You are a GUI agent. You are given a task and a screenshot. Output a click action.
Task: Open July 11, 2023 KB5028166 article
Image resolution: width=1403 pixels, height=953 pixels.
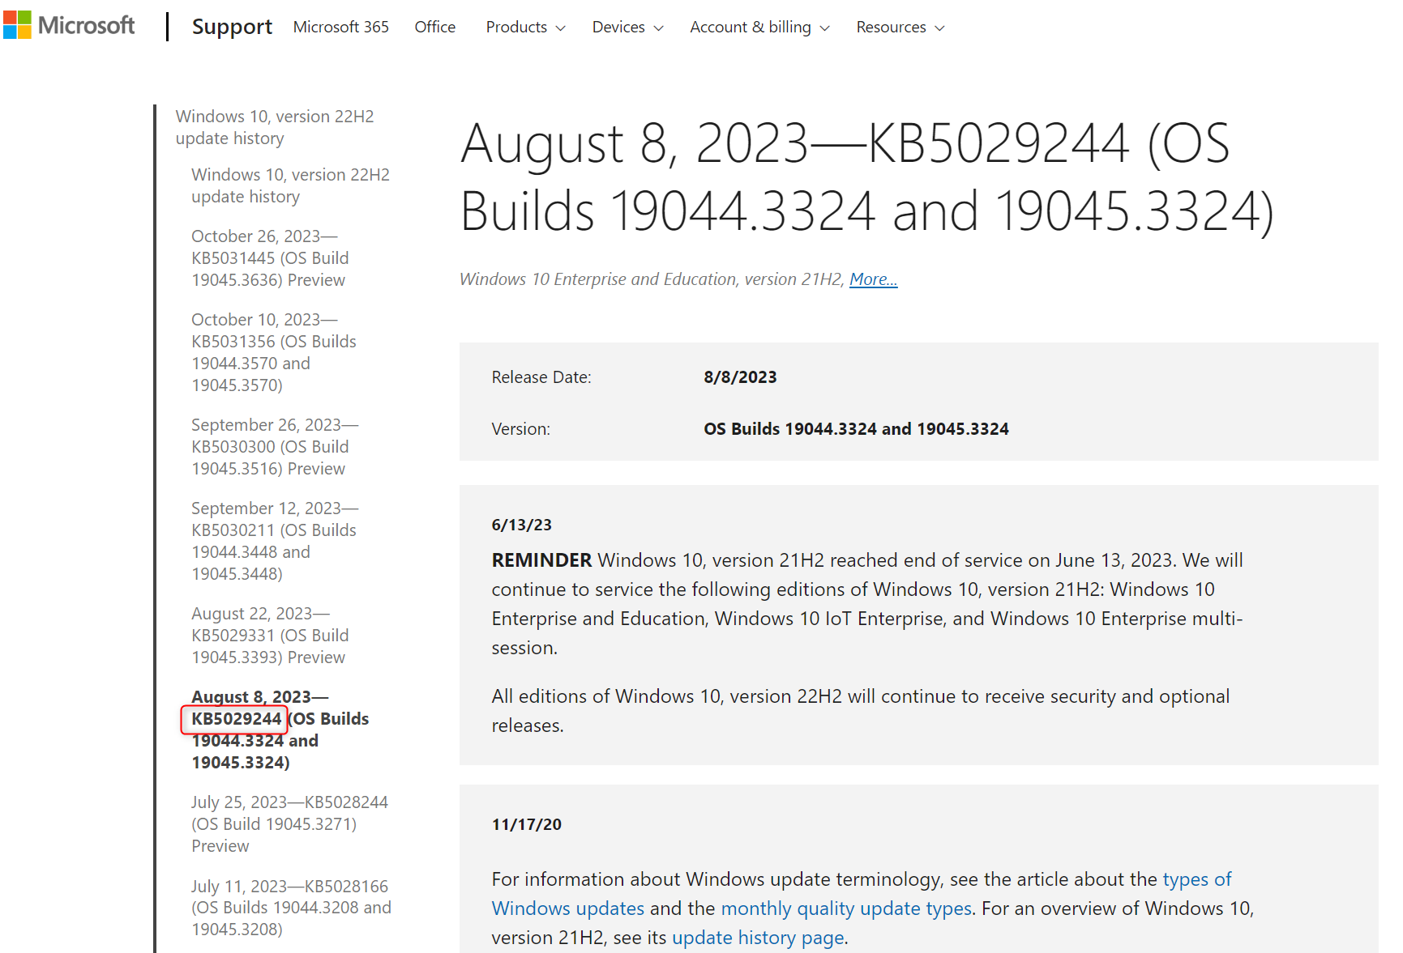tap(291, 908)
